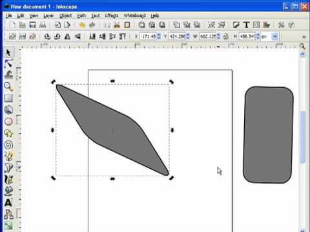Screen dimensions: 310x232
Task: Select the Paint Bucket fill tool
Action: [8, 191]
